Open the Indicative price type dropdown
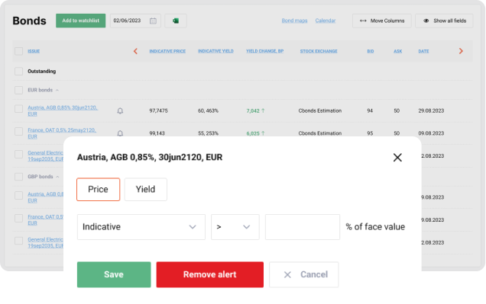This screenshot has height=304, width=486. tap(141, 227)
